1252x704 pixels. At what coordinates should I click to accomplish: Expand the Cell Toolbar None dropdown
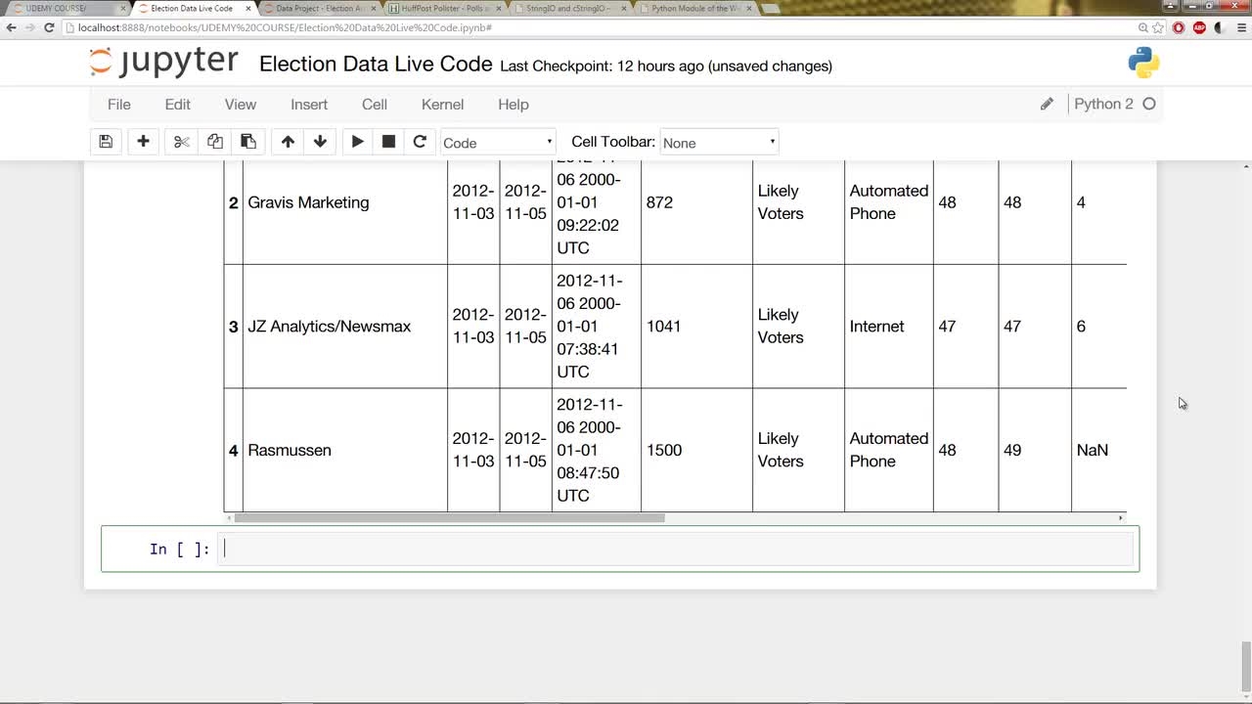(719, 143)
